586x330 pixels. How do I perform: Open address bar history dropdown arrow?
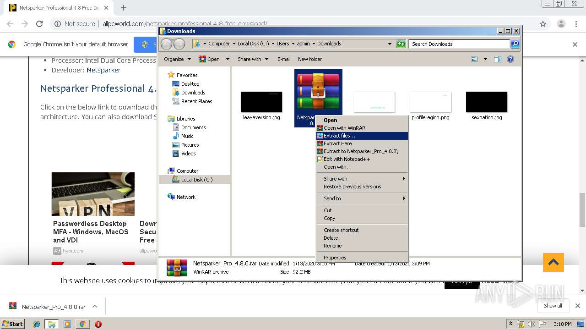(x=390, y=44)
